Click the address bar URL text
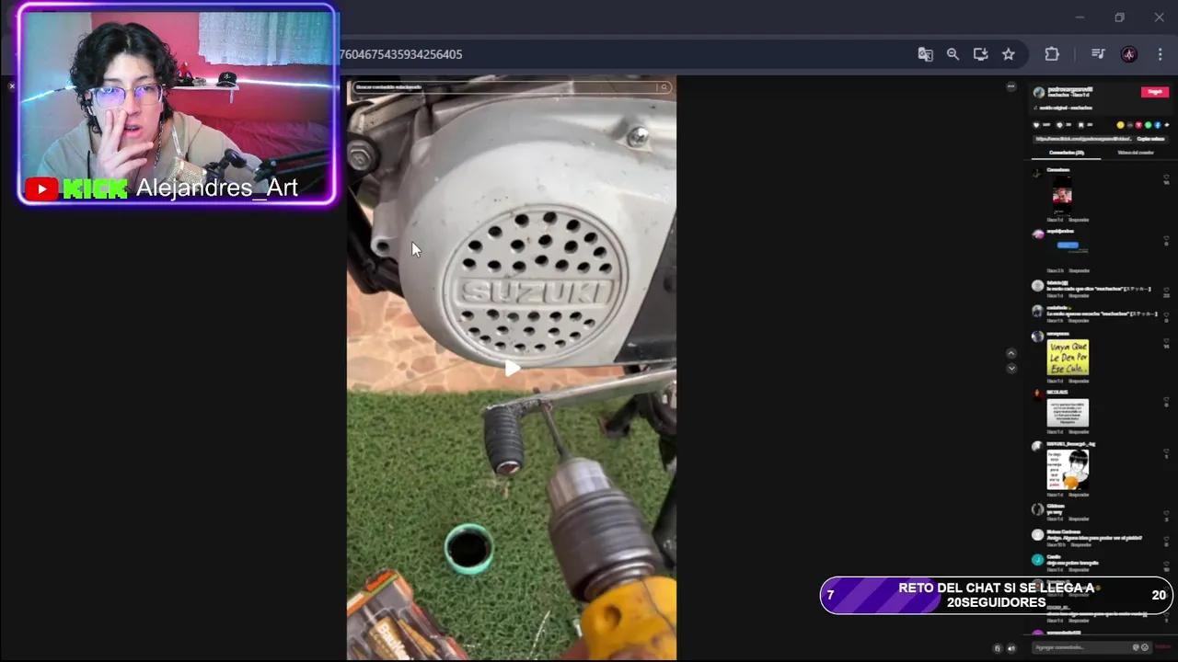This screenshot has width=1178, height=662. click(x=400, y=54)
